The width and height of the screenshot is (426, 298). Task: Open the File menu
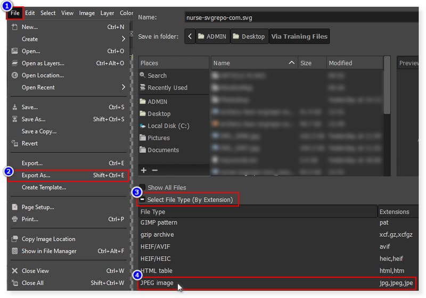(15, 13)
